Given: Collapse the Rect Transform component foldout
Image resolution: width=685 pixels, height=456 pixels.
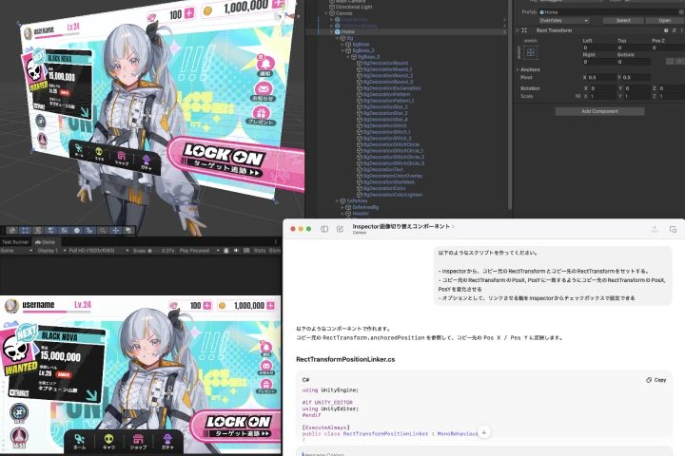Looking at the screenshot, I should pos(518,30).
